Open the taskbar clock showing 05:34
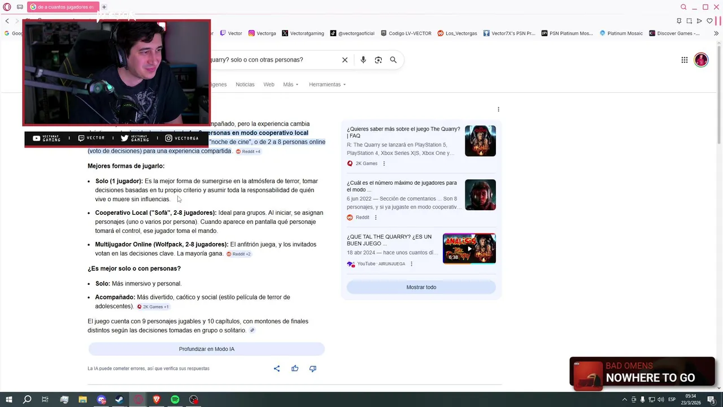 pos(691,400)
